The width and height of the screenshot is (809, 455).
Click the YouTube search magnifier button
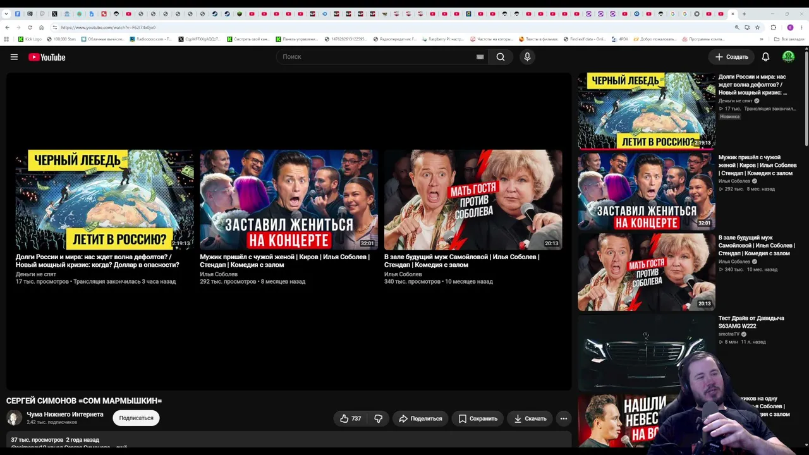pyautogui.click(x=501, y=57)
